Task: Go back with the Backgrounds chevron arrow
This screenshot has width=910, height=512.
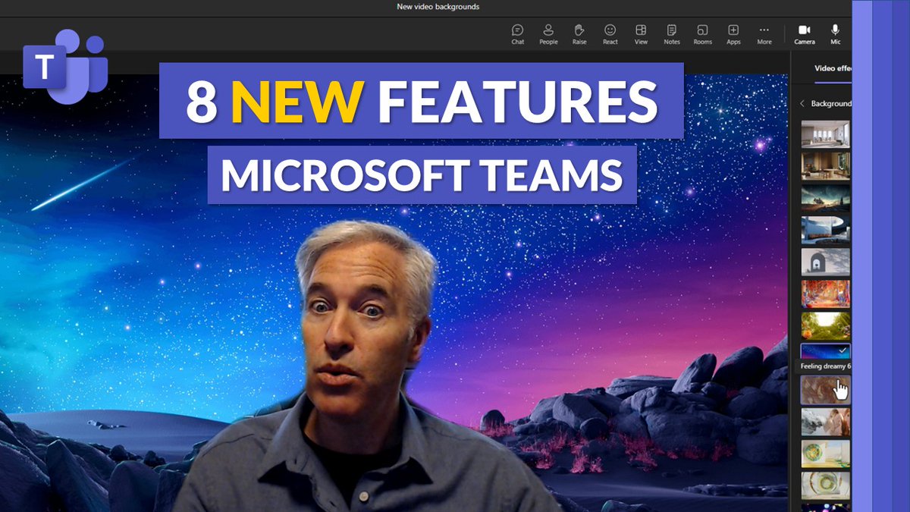Action: [802, 103]
